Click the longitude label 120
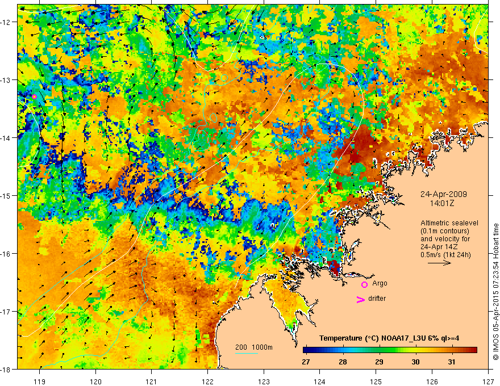The image size is (500, 386). click(95, 381)
